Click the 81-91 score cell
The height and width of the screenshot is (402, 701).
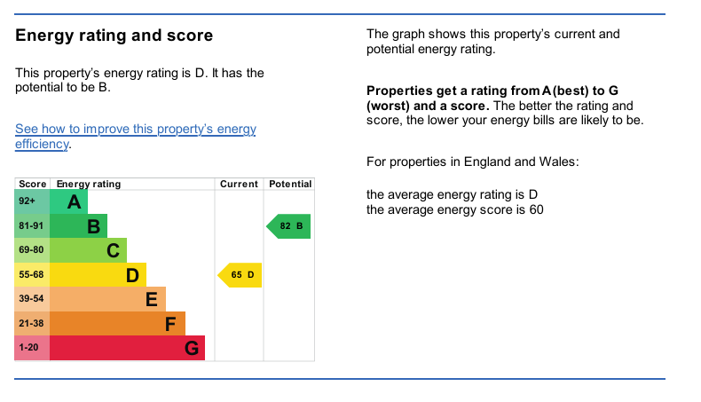coord(32,226)
